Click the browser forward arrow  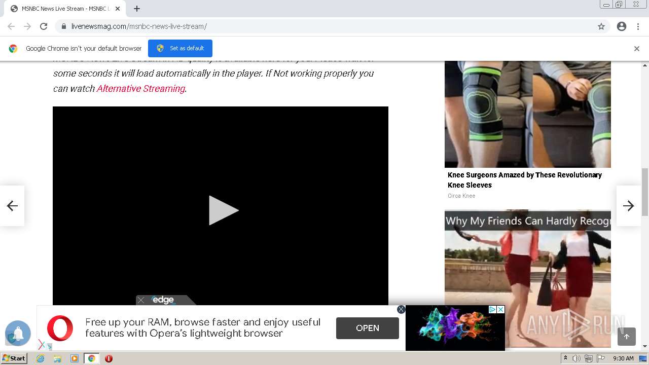pyautogui.click(x=27, y=26)
